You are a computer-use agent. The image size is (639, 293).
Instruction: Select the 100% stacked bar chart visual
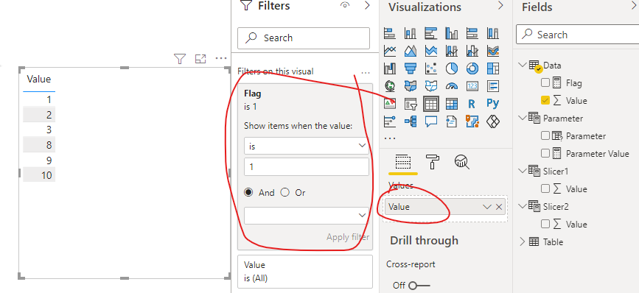coord(472,33)
